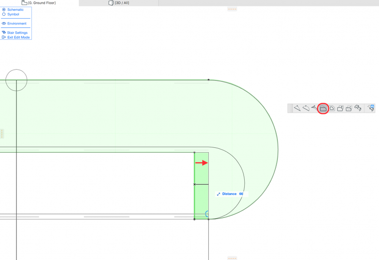
Task: Select the tangent curve edge option in pet palette
Action: point(314,108)
